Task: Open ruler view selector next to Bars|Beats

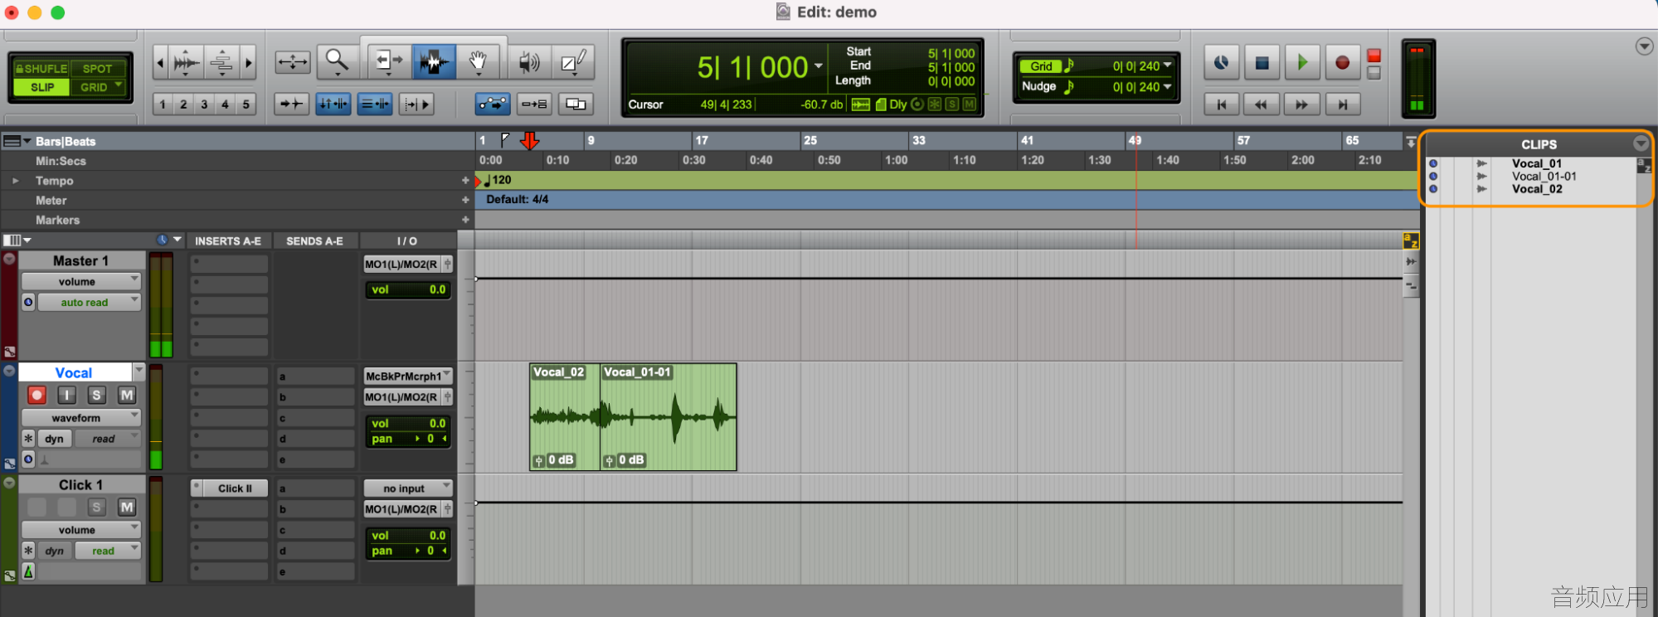Action: [x=16, y=142]
